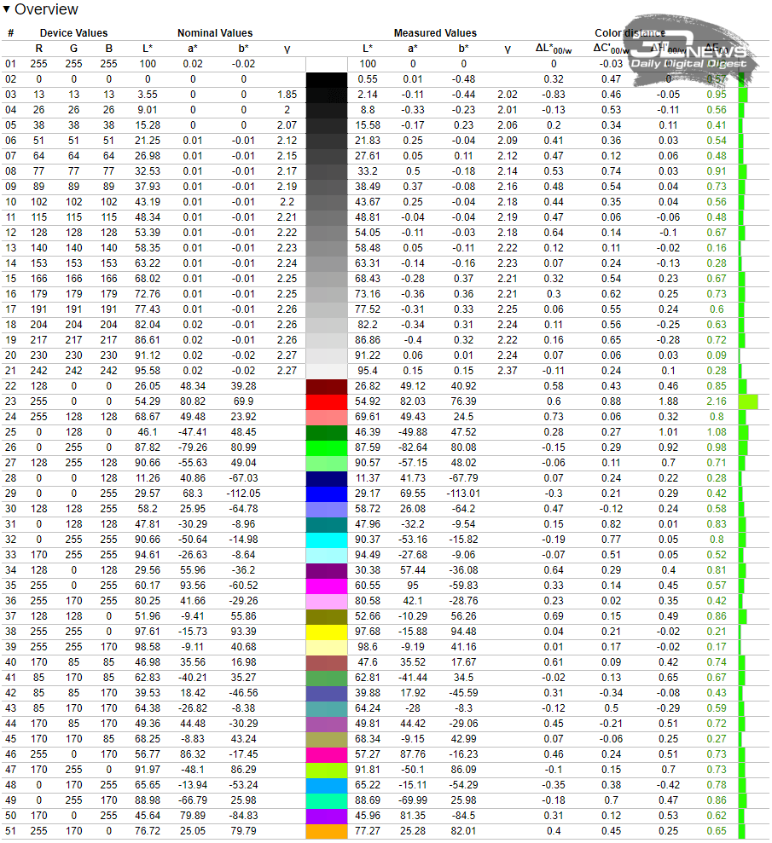The image size is (772, 843).
Task: Click the Measured Values column group header
Action: (435, 33)
